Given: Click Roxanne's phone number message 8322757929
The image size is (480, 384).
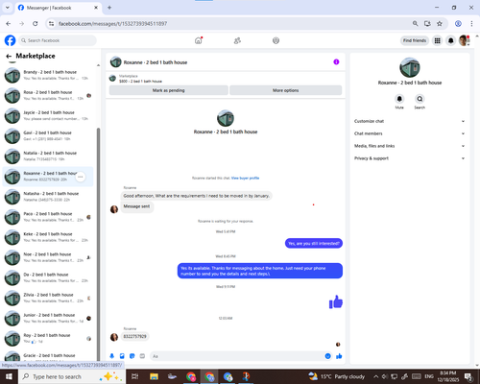Looking at the screenshot, I should coord(134,337).
